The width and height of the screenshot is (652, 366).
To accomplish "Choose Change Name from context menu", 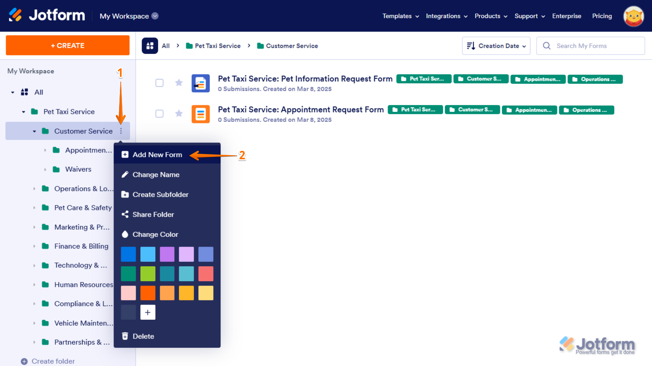I will [x=167, y=175].
